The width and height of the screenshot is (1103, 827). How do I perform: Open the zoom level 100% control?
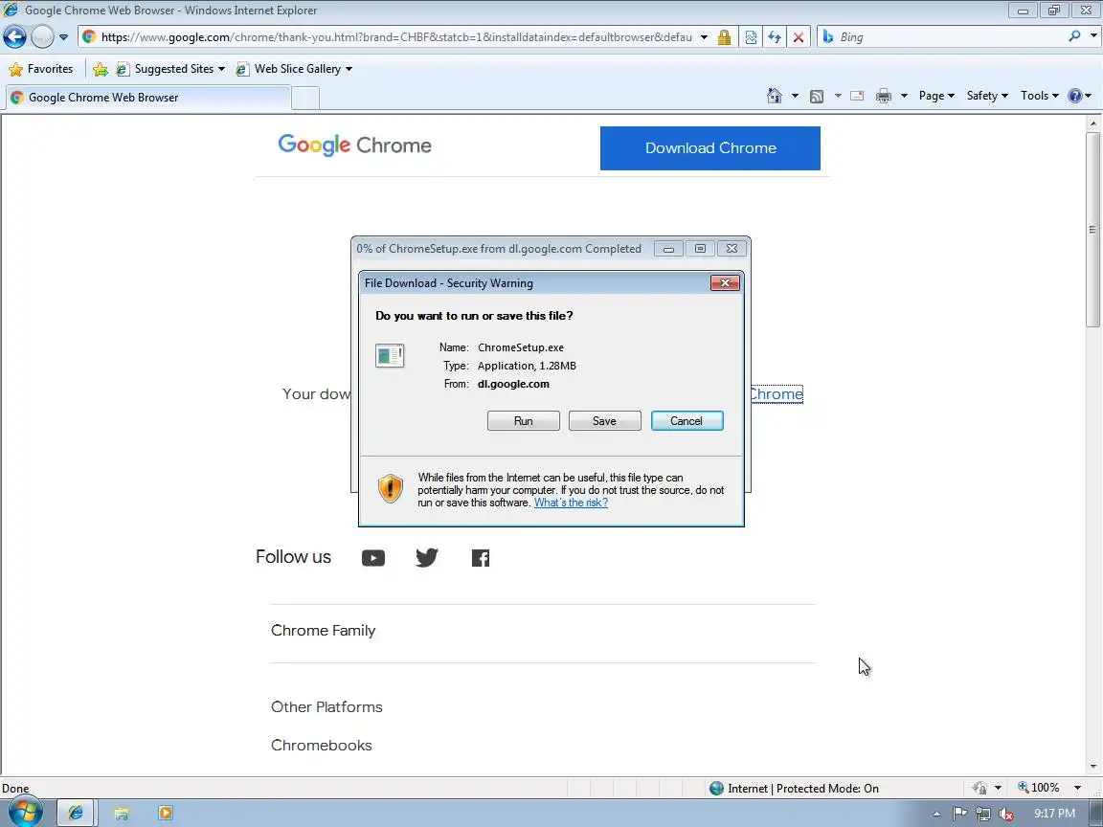click(x=1038, y=788)
